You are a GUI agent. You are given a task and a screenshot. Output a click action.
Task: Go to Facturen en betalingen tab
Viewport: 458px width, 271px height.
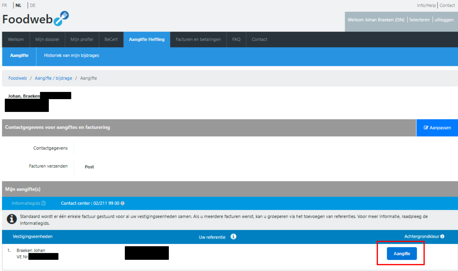coord(198,39)
